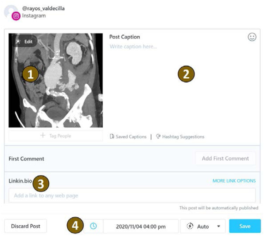
Task: Click the Edit image wand icon
Action: click(18, 41)
